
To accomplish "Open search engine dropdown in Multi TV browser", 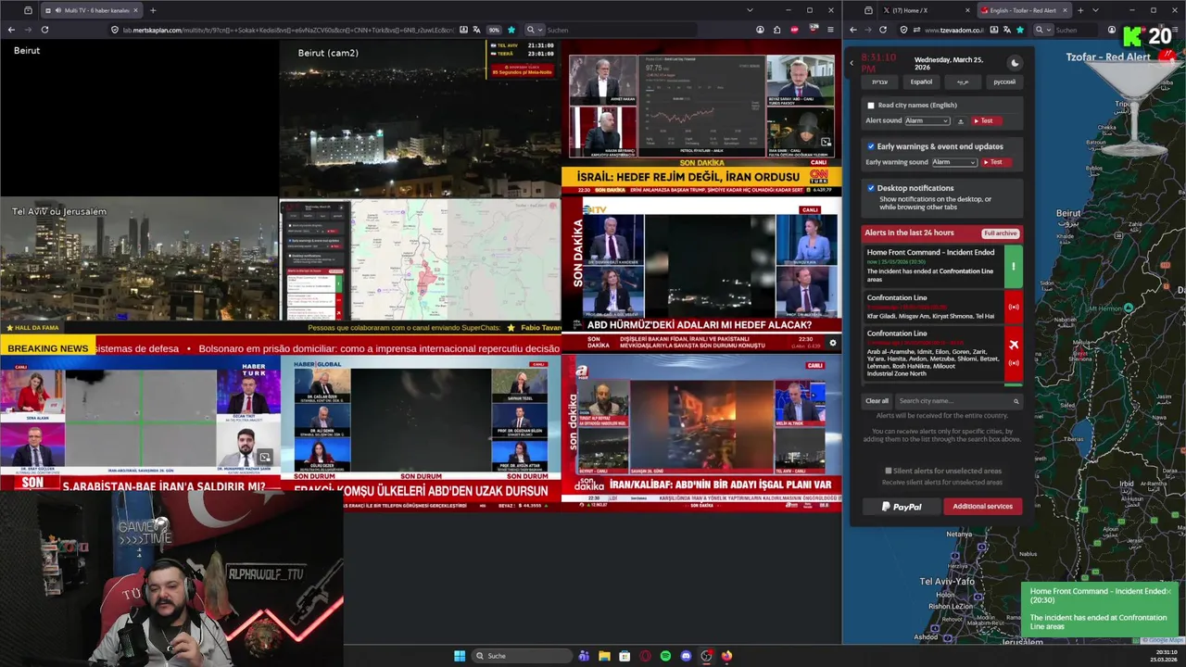I will (x=533, y=30).
